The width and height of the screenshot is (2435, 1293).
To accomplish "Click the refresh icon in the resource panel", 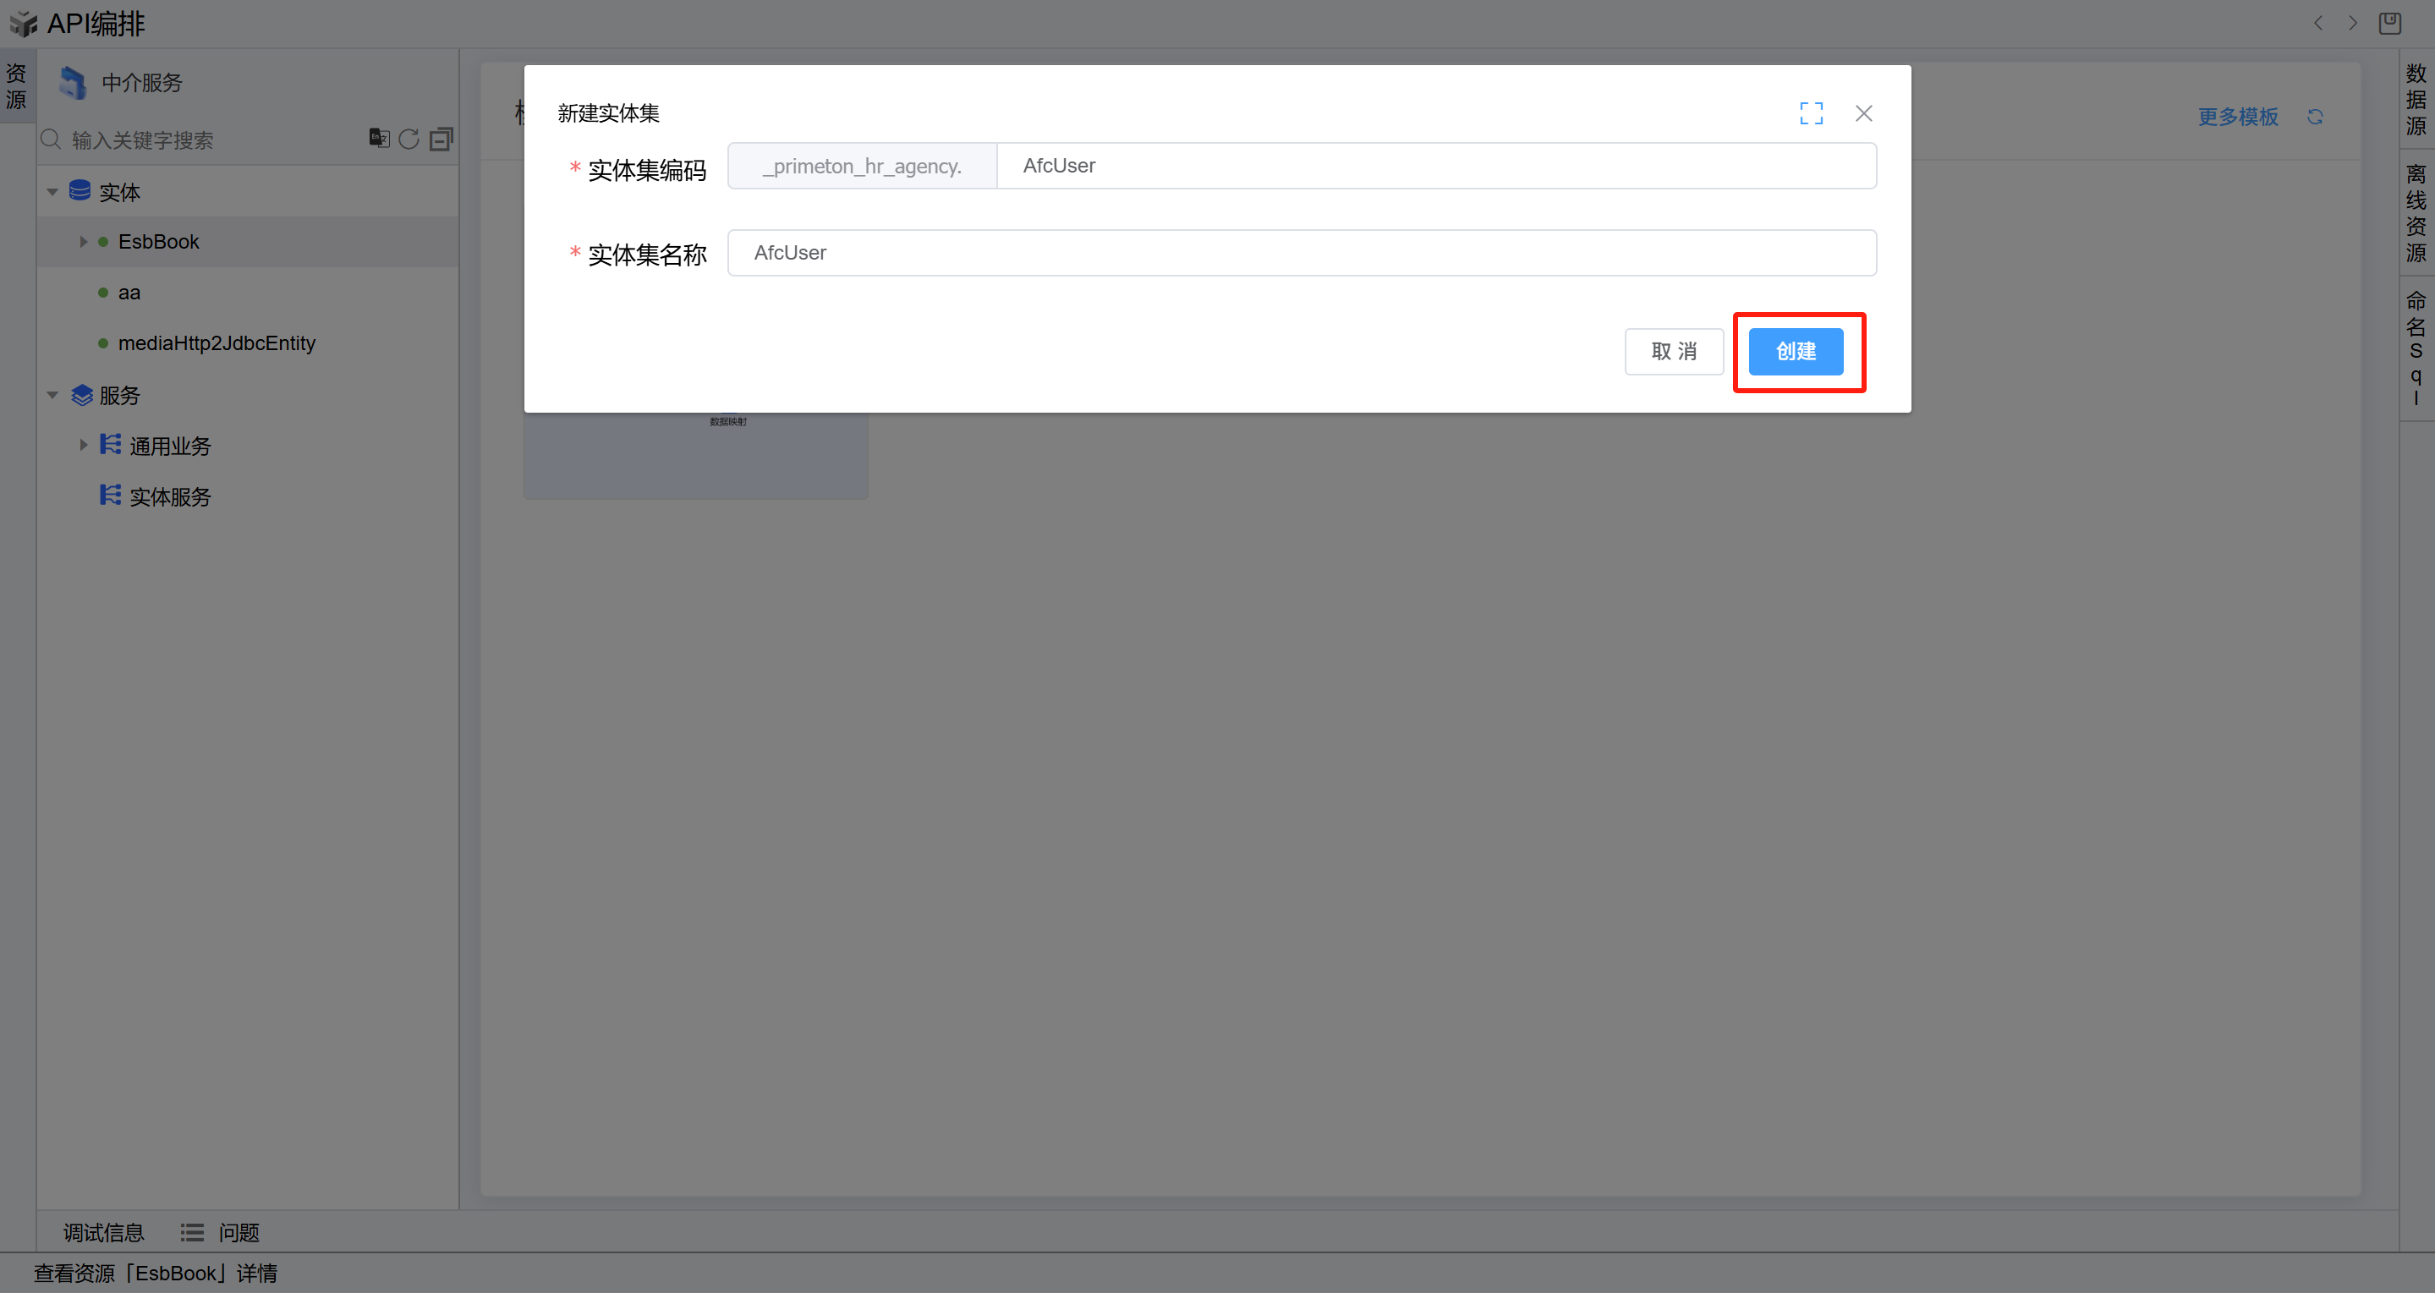I will [409, 140].
